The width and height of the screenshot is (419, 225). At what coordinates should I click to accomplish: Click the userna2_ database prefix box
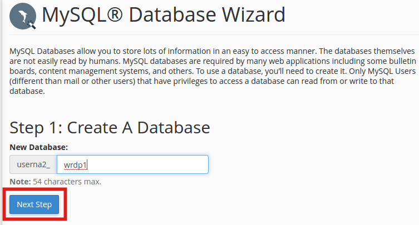click(x=33, y=164)
